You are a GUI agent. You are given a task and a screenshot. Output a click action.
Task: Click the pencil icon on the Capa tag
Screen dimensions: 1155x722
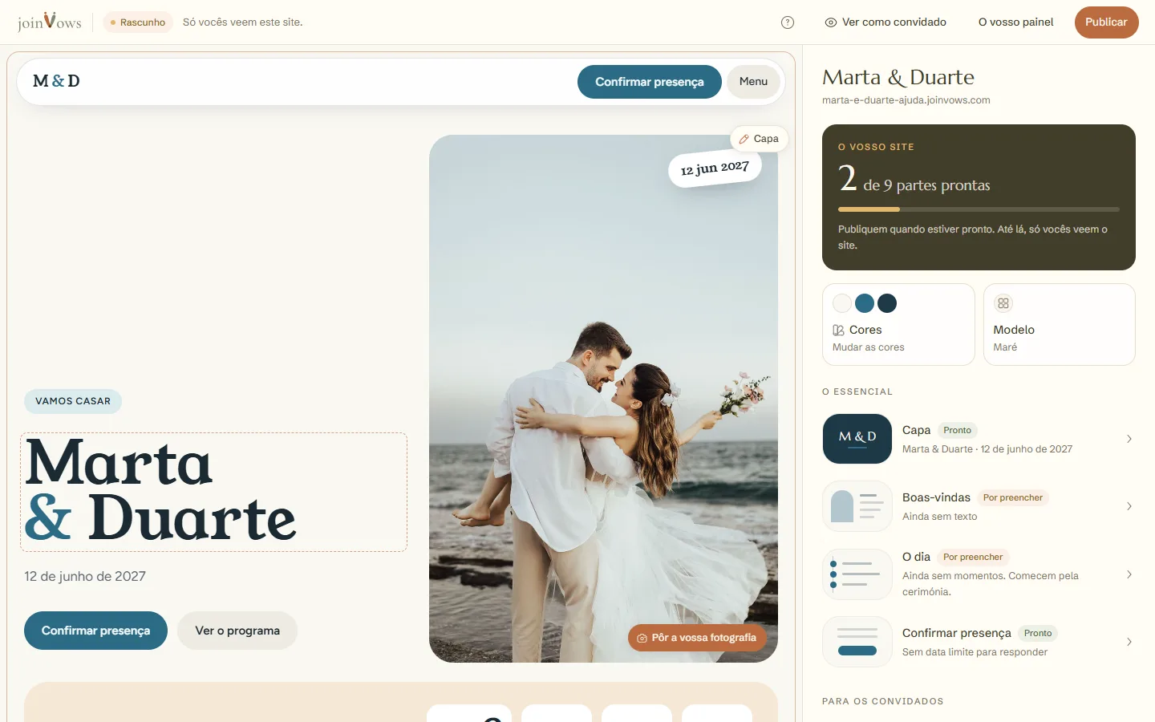(744, 139)
